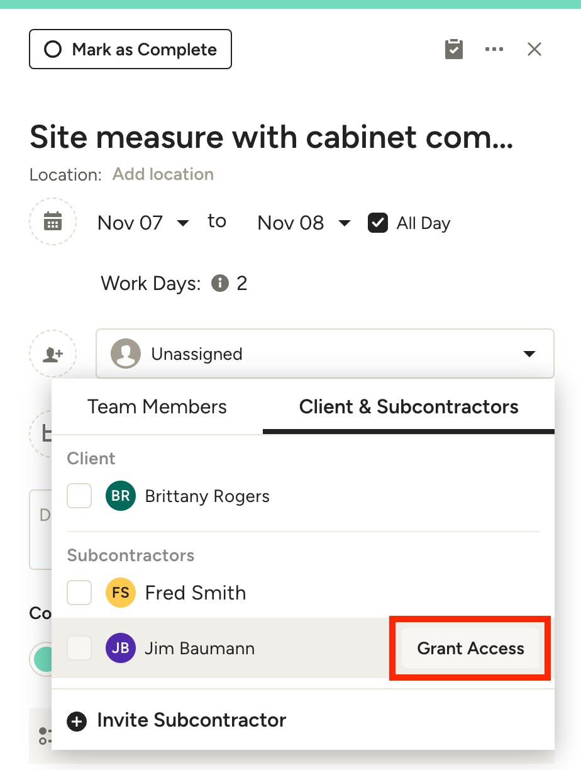Check the Brittany Rogers client checkbox
This screenshot has width=581, height=770.
click(x=80, y=496)
